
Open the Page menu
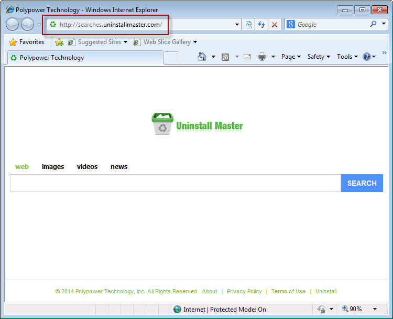click(x=291, y=57)
